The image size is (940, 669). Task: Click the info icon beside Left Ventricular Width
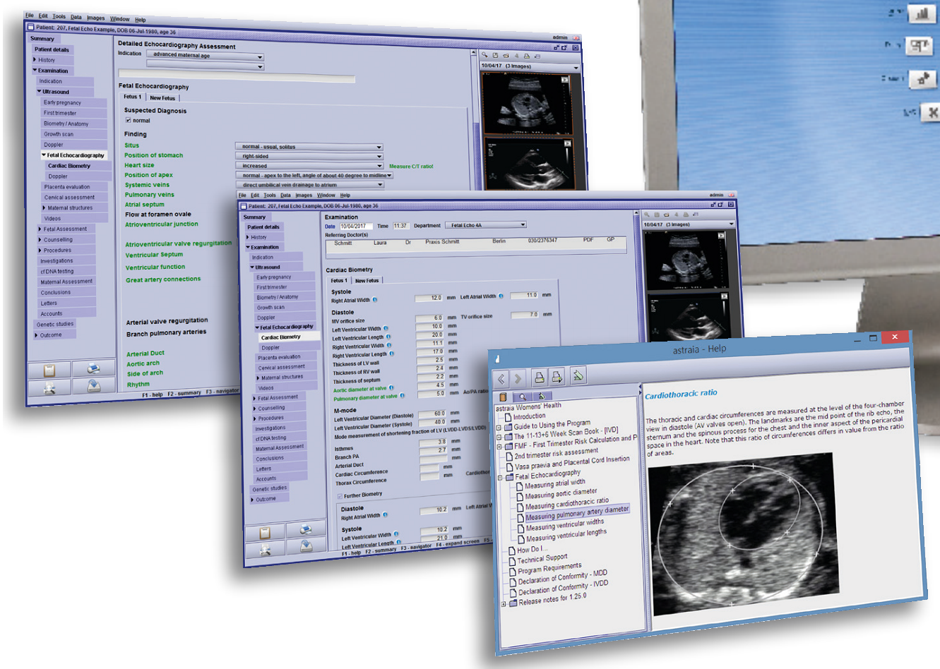pos(387,328)
